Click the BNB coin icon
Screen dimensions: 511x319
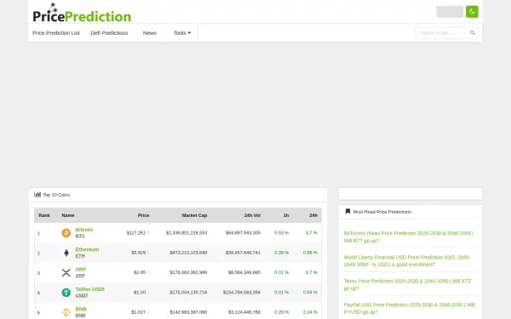[66, 312]
